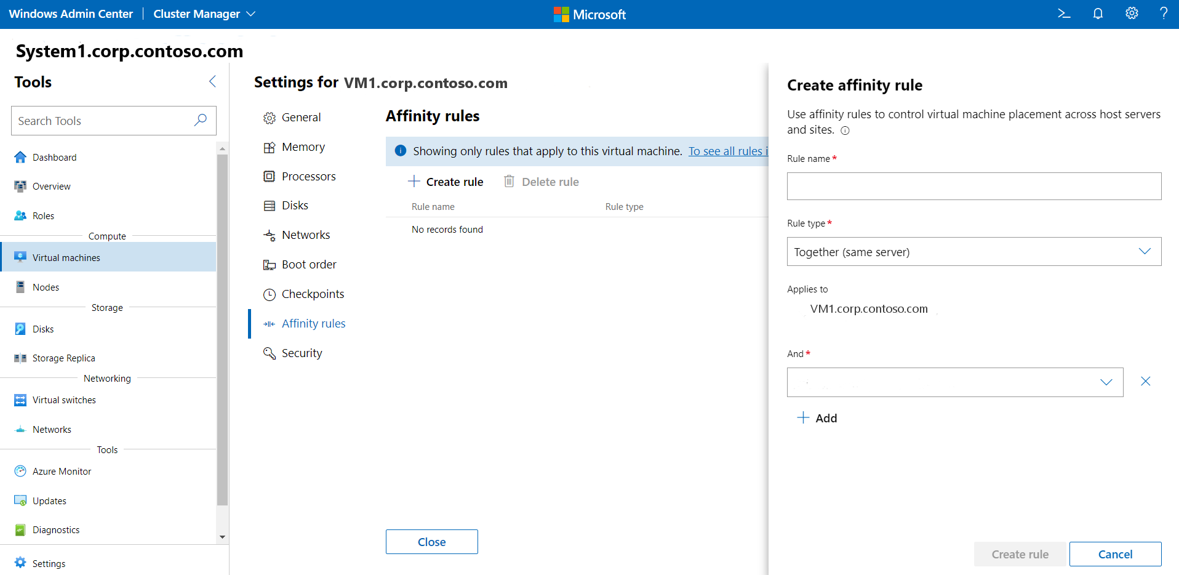Click the Tools list scrollbar down arrow
Screen dimensions: 1179x575
click(x=222, y=537)
